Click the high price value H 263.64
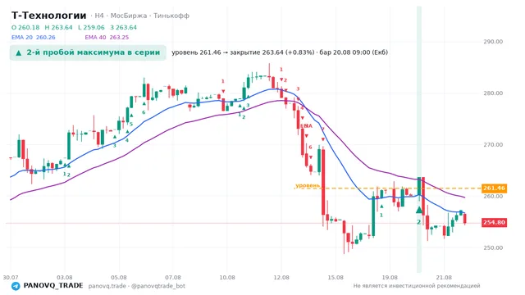Viewport: 525px width, 295px height. [58, 27]
